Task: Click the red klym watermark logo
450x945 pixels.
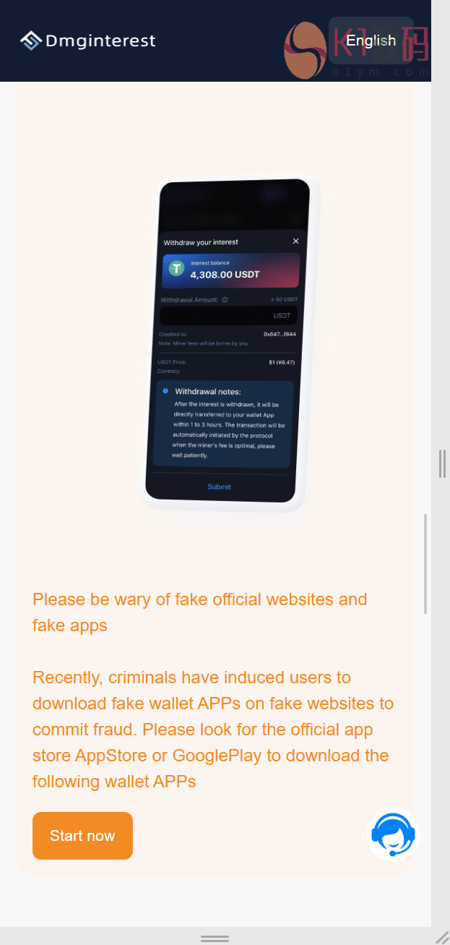Action: pyautogui.click(x=306, y=51)
